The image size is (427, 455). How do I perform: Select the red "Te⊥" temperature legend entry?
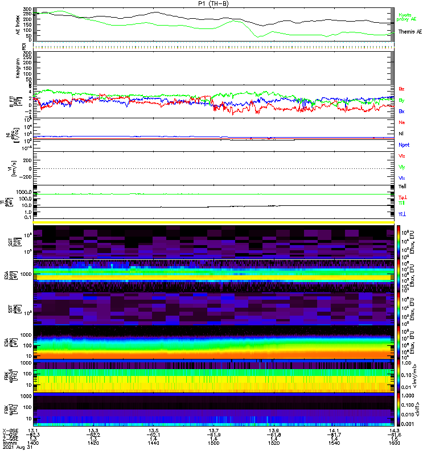click(403, 197)
